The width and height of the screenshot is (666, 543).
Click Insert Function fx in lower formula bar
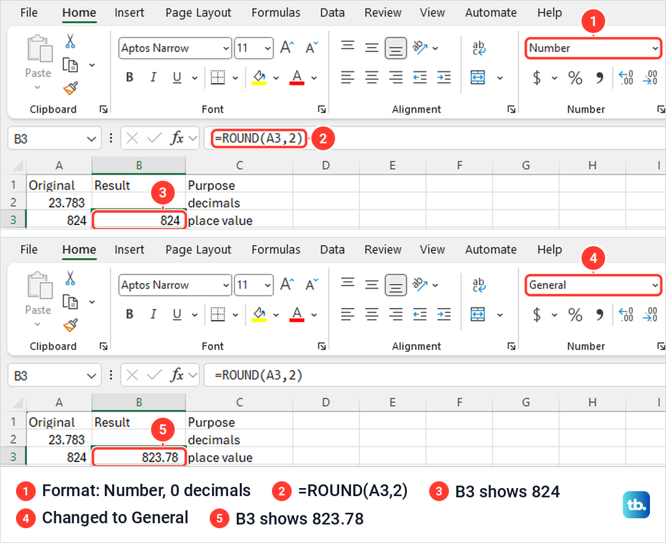(177, 375)
